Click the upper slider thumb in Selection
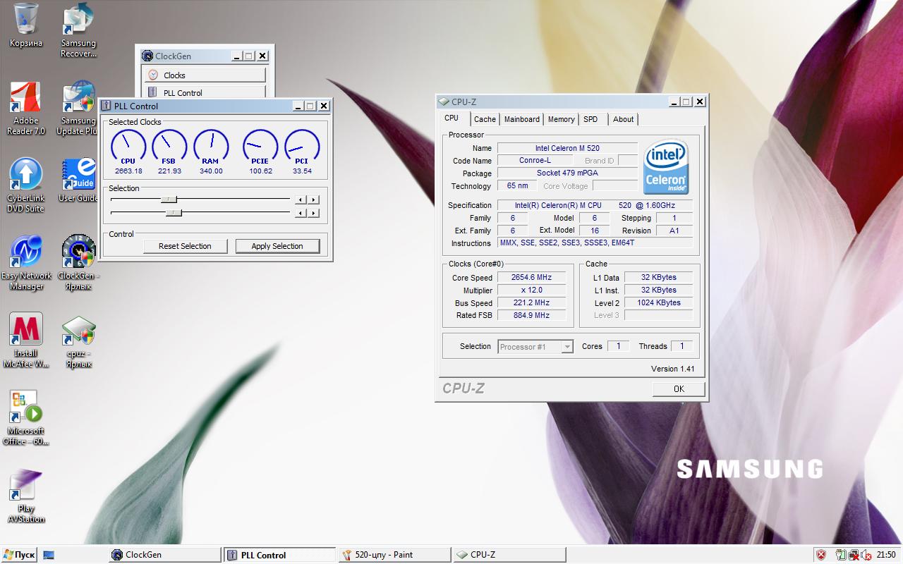This screenshot has width=903, height=564. coord(169,200)
